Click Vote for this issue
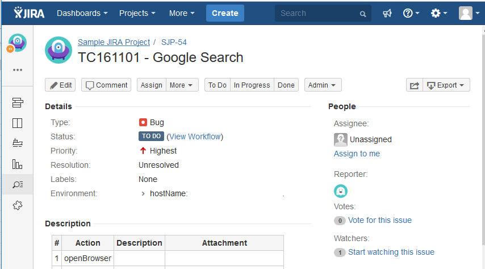This screenshot has height=269, width=485. click(x=380, y=220)
